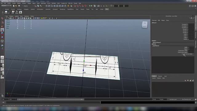Activate the Scale tool in toolbox

click(x=2, y=37)
